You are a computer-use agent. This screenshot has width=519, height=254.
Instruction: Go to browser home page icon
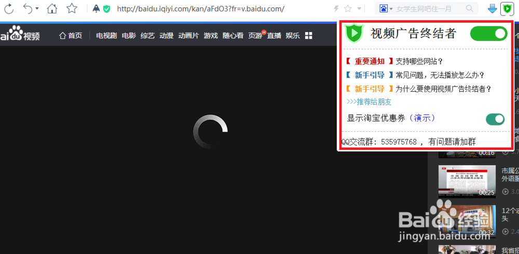[52, 8]
